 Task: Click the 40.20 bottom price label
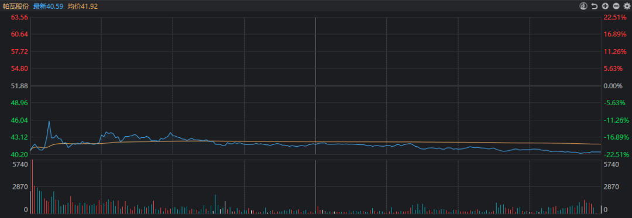click(x=19, y=154)
